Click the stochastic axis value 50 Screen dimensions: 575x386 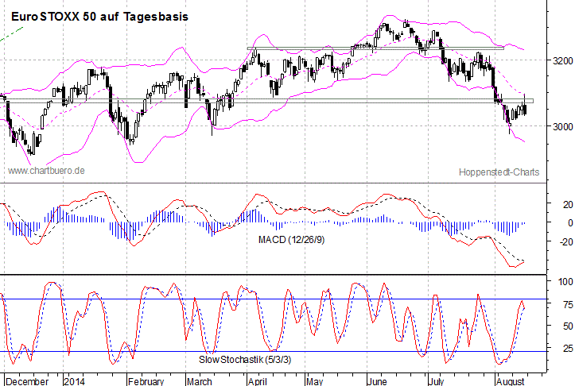tap(568, 326)
